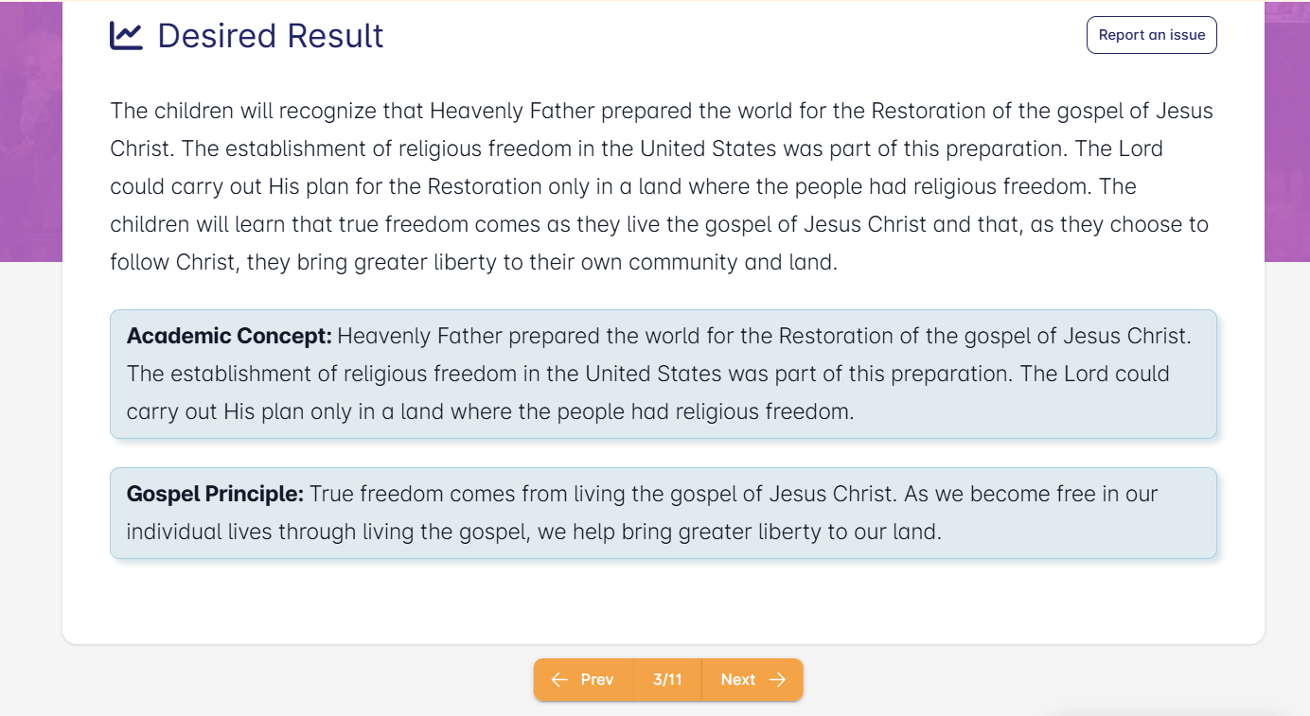Click the line starting "follow Christ, they bring"
The width and height of the screenshot is (1310, 716).
473,262
